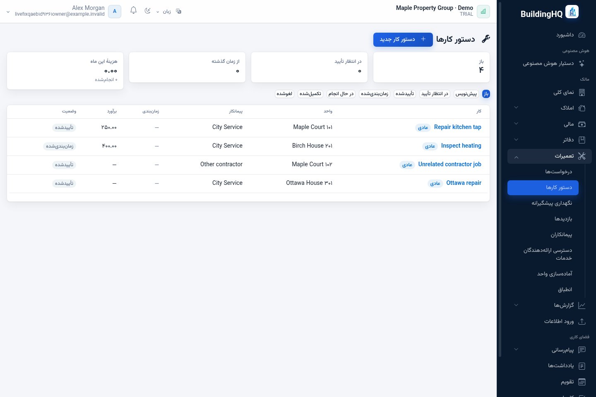Click the تعمیرات tools icon
The image size is (596, 397).
(582, 156)
